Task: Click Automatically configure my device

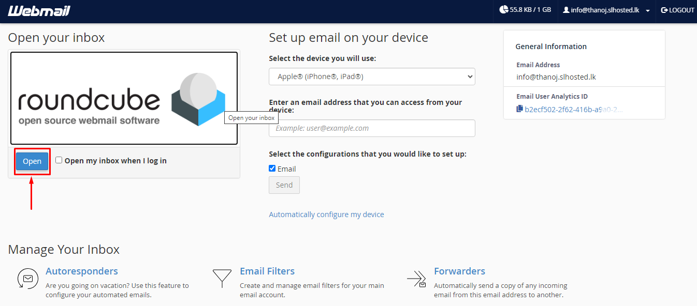Action: (x=326, y=214)
